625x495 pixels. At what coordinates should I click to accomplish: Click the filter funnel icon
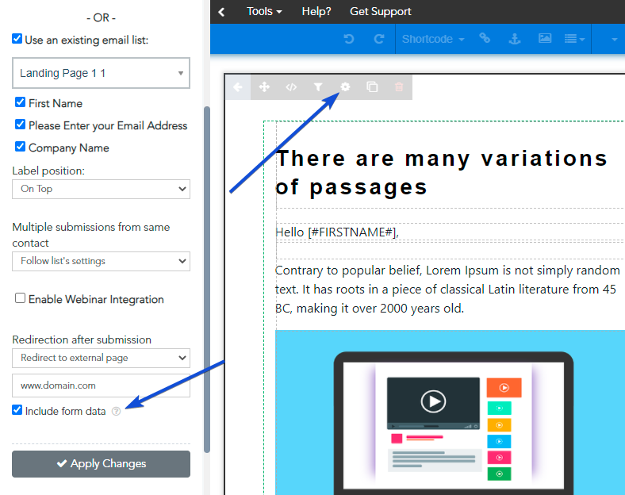[318, 87]
